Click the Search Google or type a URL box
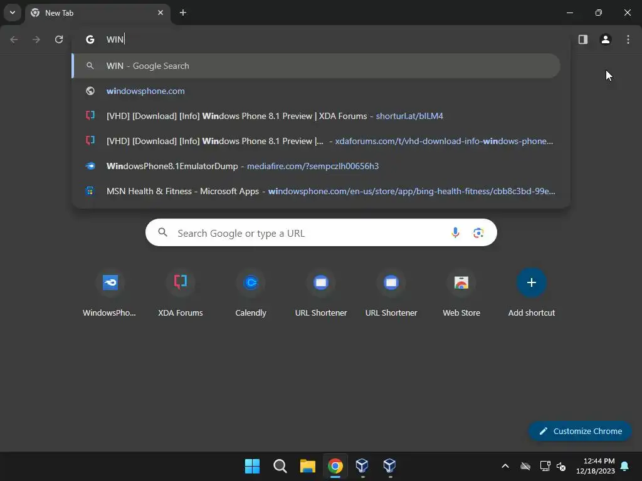Viewport: 642px width, 481px height. click(x=321, y=233)
